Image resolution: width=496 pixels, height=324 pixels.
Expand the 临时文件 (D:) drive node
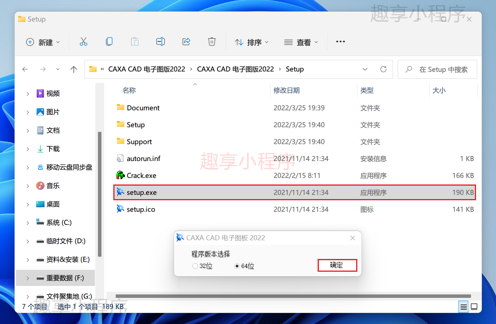pyautogui.click(x=28, y=241)
